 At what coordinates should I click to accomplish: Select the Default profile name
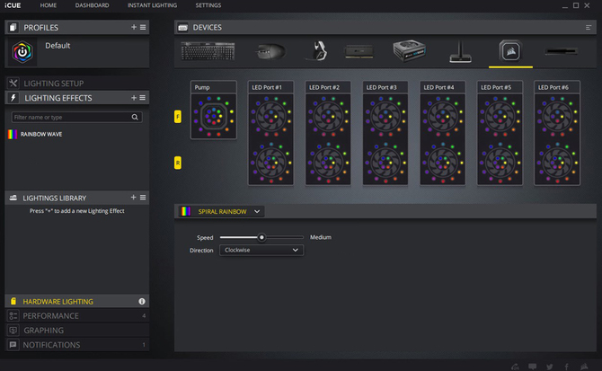pos(58,46)
